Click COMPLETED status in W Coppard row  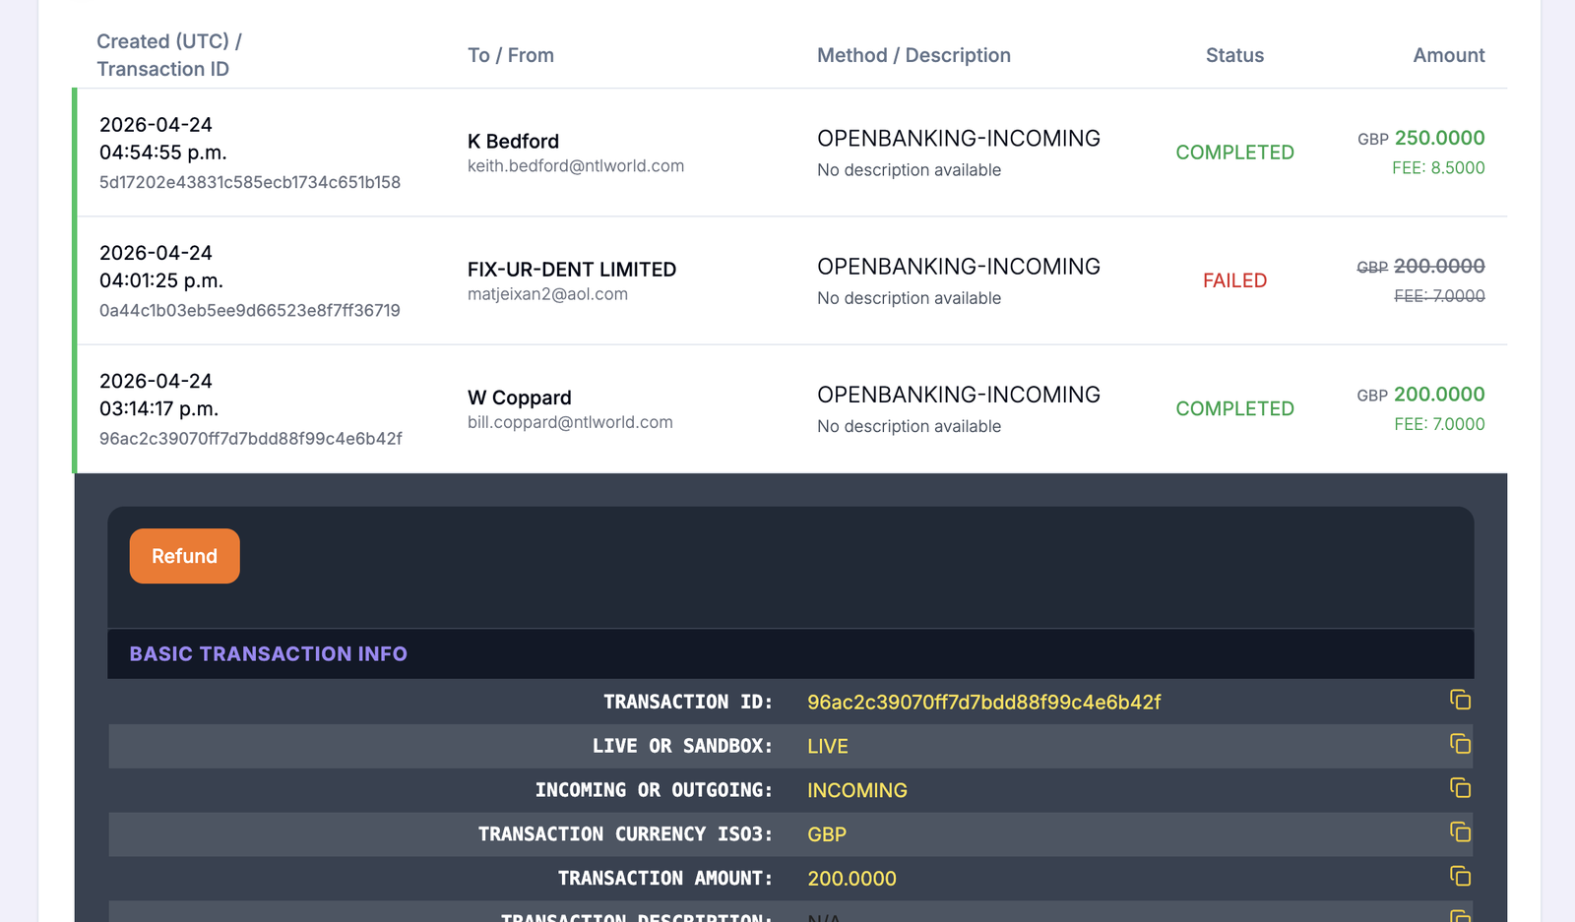[x=1234, y=408]
